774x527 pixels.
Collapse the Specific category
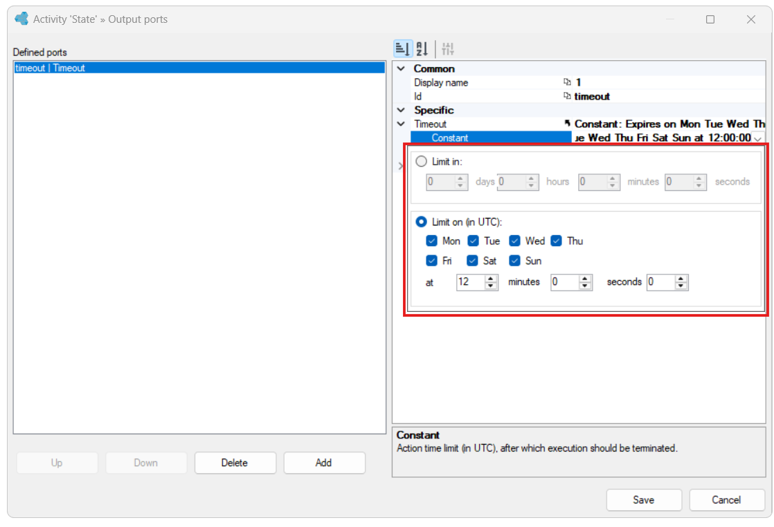[x=402, y=110]
